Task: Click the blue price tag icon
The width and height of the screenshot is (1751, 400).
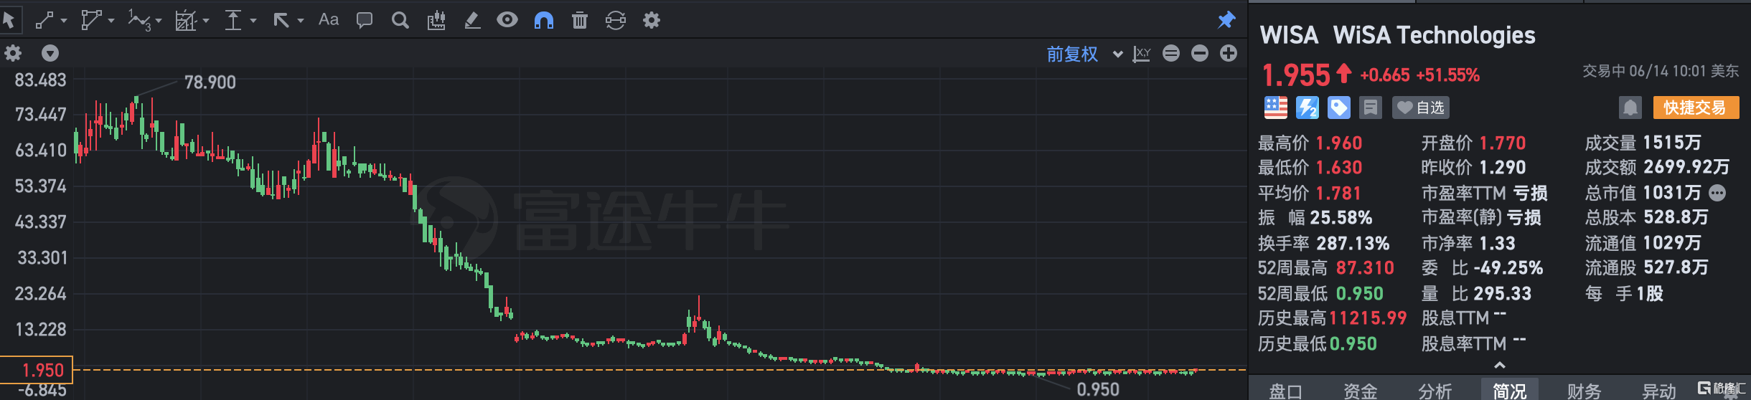Action: 1338,108
